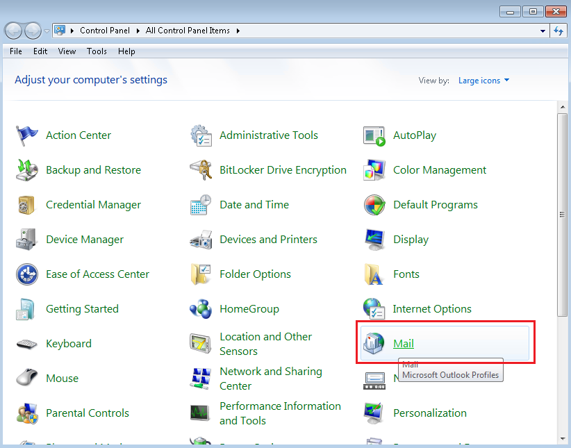
Task: Open the File menu
Action: [16, 51]
